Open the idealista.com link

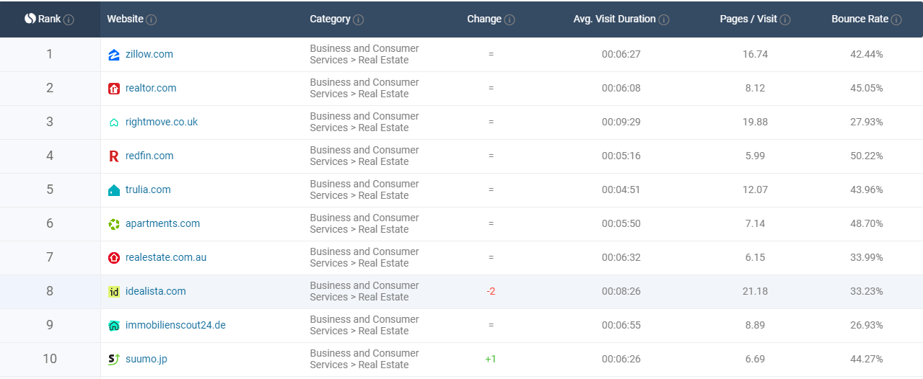(156, 291)
